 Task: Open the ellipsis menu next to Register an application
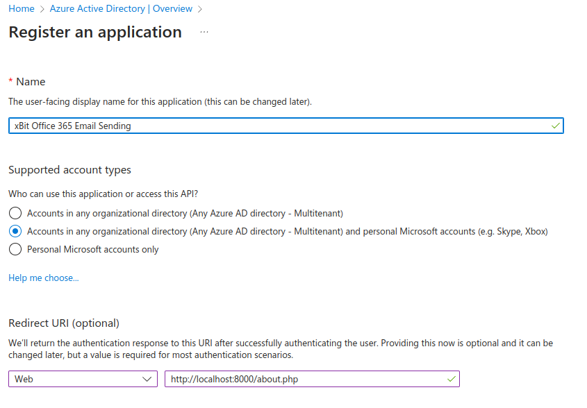coord(204,32)
